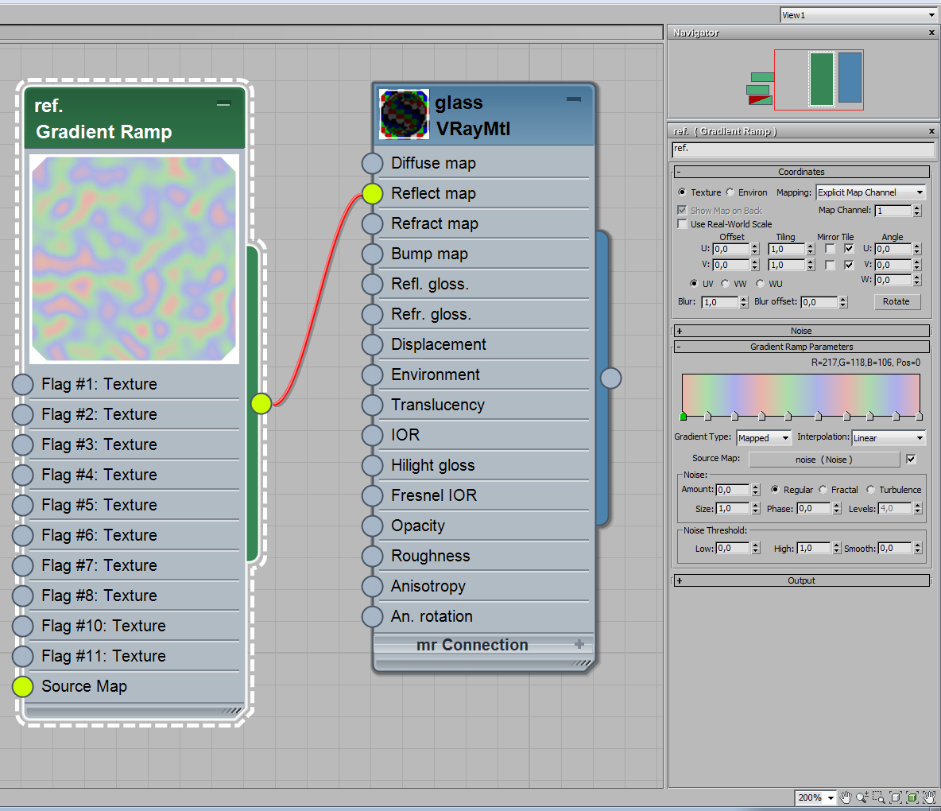
Task: Click the U Offset input field
Action: 731,249
